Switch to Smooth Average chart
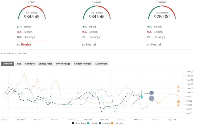Image resolution: width=198 pixels, height=126 pixels. pos(83,64)
